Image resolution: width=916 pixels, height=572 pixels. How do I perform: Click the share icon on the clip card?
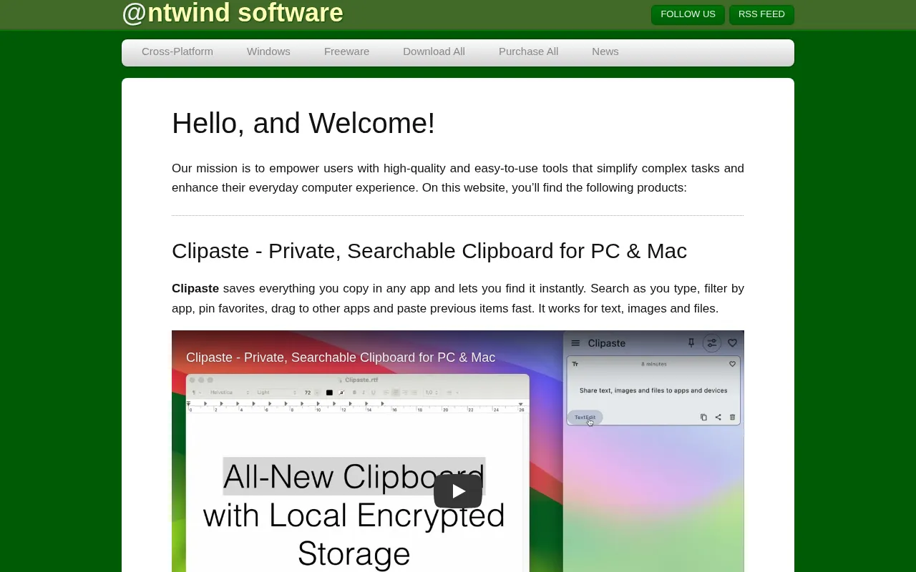(x=718, y=417)
